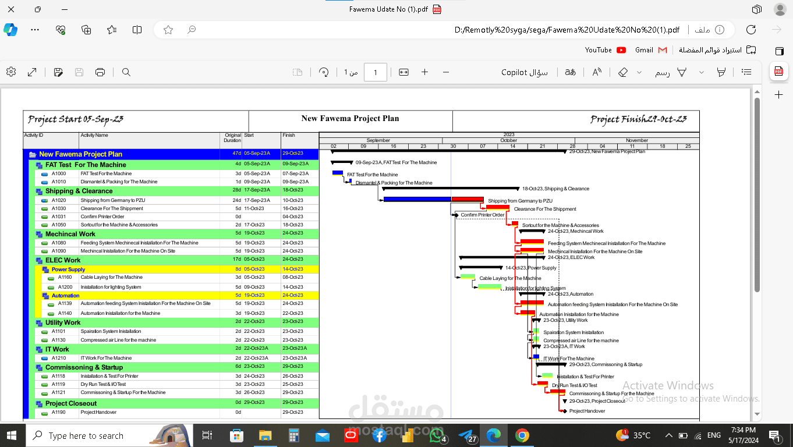The height and width of the screenshot is (447, 793).
Task: Click the zoom magnifier in address bar
Action: [x=192, y=30]
